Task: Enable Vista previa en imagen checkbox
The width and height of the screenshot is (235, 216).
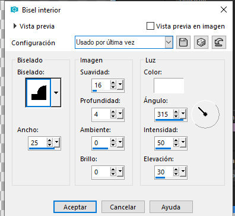Action: point(150,26)
